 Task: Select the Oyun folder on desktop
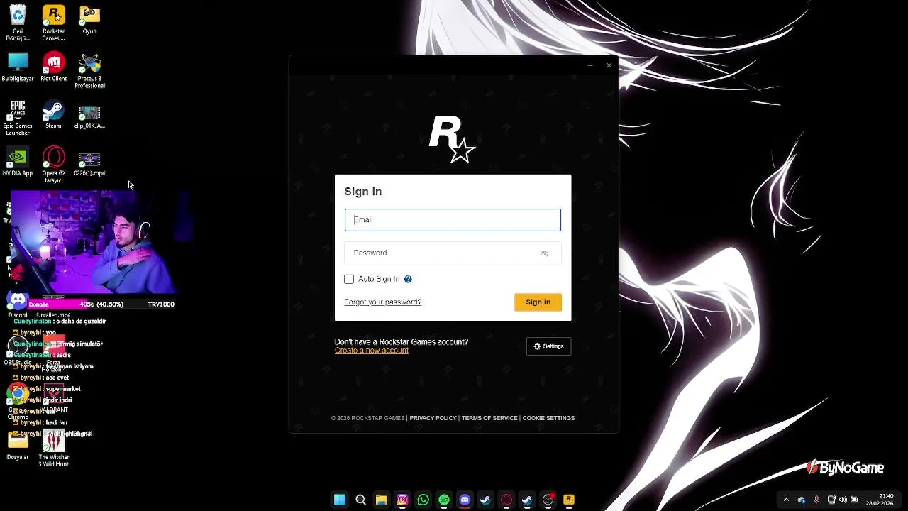[x=89, y=21]
